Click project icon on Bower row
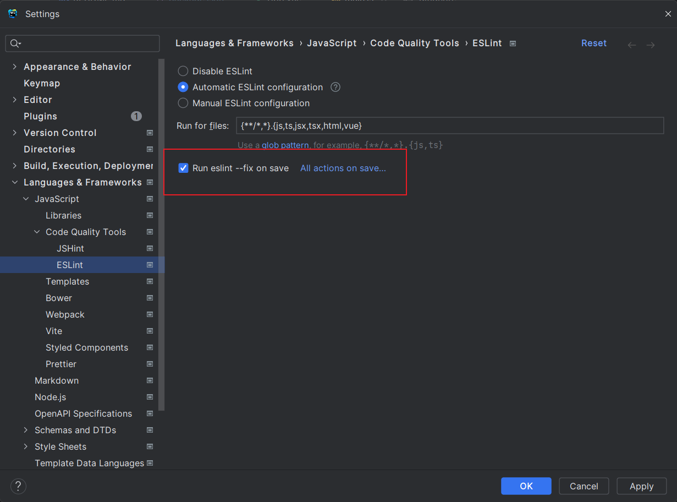The image size is (677, 502). point(150,298)
